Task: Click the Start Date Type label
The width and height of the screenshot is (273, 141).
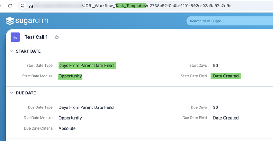Action: [39, 66]
